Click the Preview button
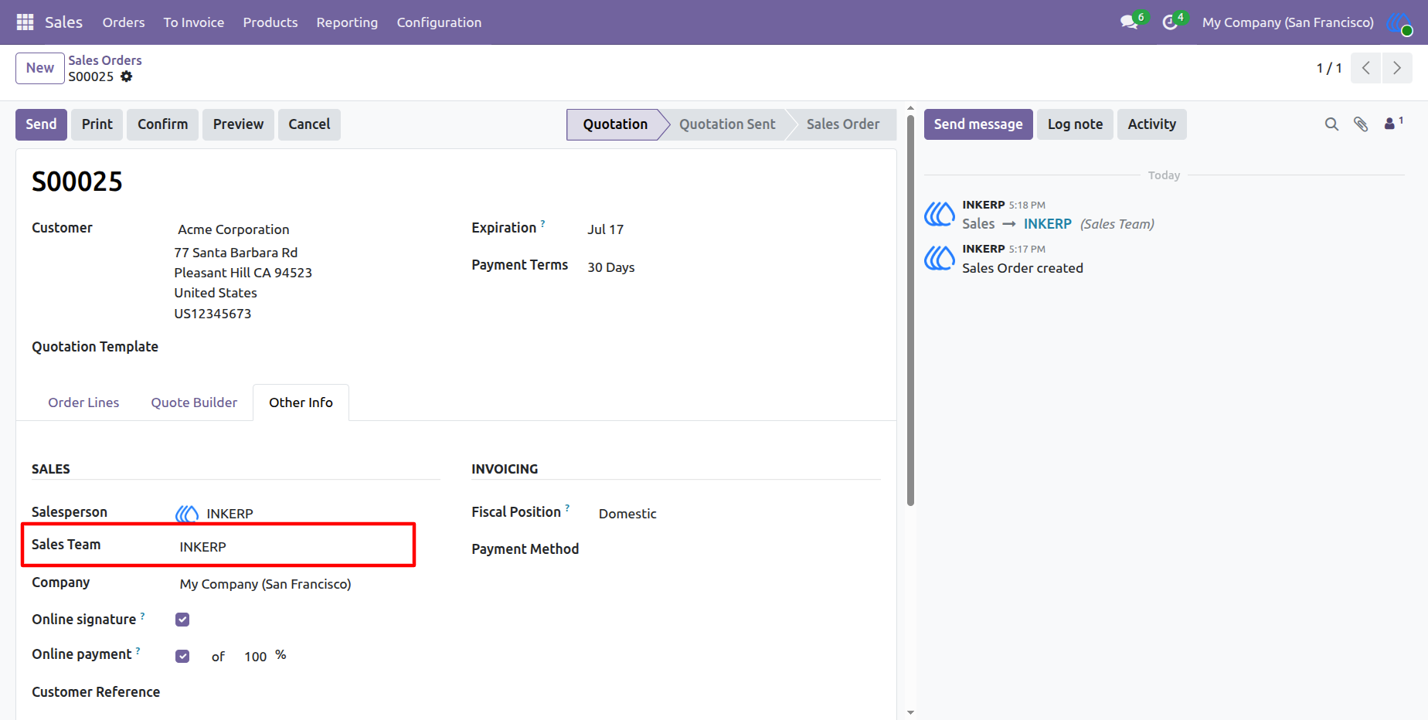 pyautogui.click(x=238, y=124)
